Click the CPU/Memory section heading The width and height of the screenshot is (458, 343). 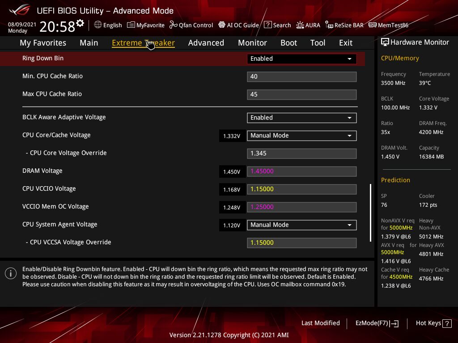click(400, 58)
